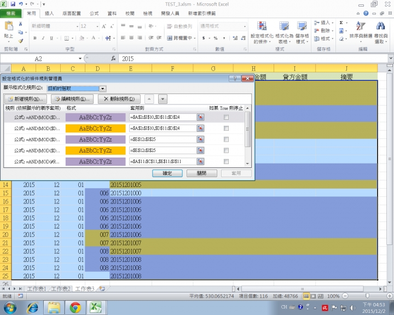The image size is (394, 315).
Task: Switch to Page Layout (版面配置) ribbon tab
Action: [72, 13]
